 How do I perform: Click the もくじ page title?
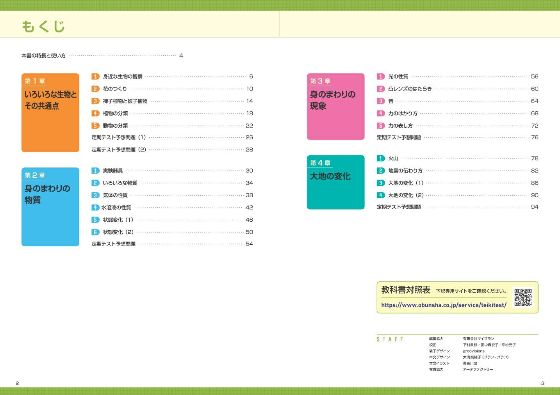pos(43,26)
